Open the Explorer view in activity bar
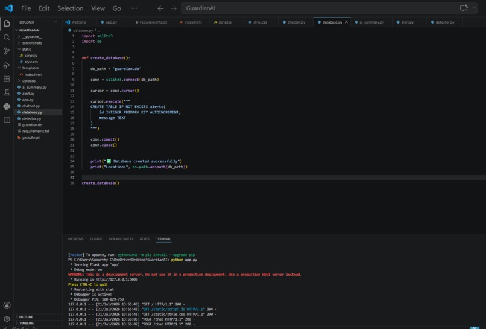Screen dimensions: 486x329 click(x=7, y=24)
